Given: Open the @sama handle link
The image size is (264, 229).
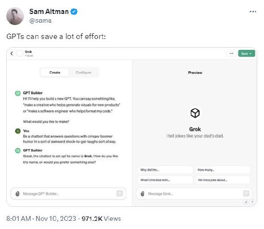Looking at the screenshot, I should tap(40, 21).
